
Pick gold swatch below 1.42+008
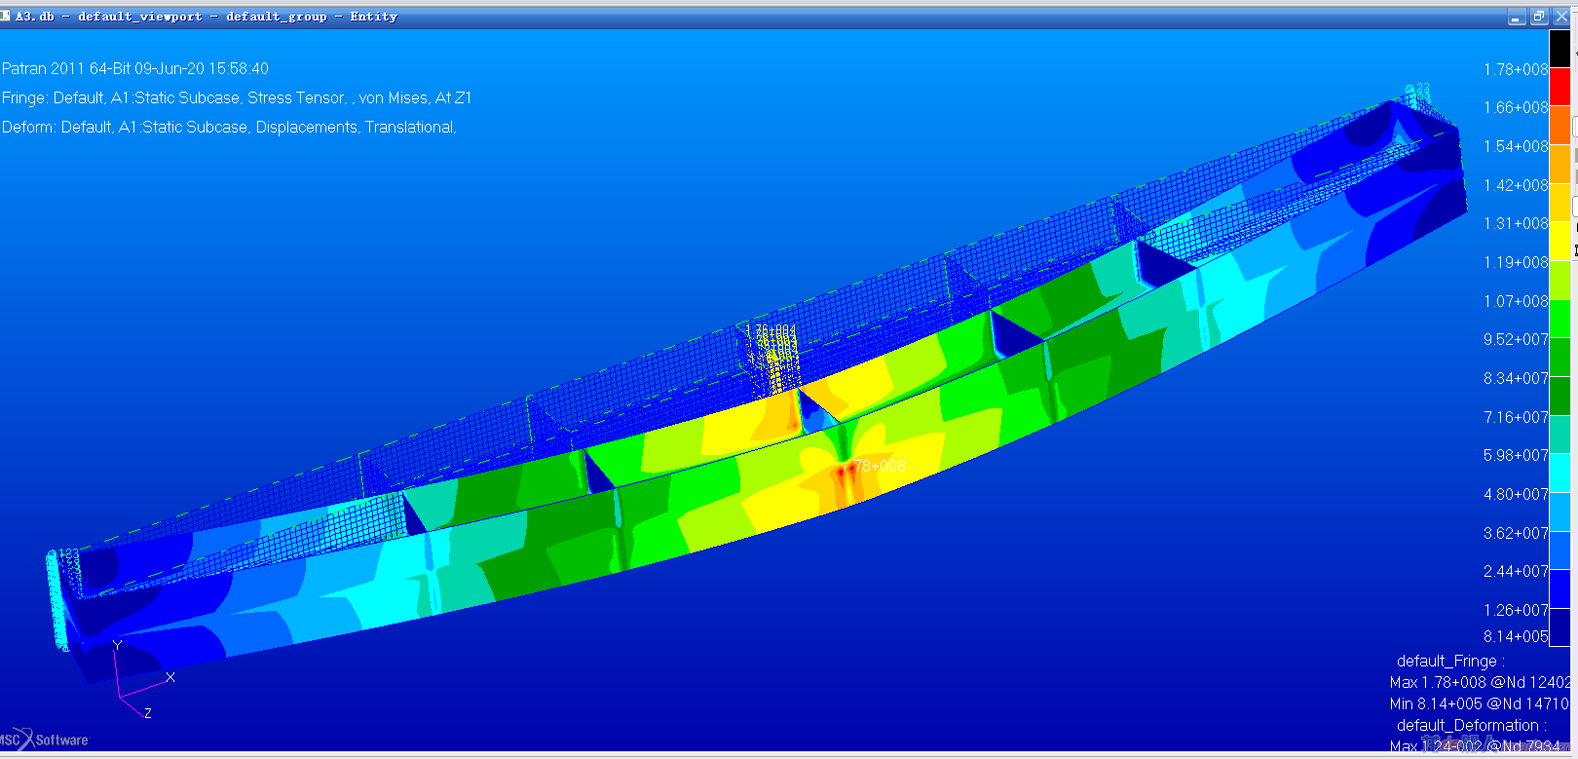[1559, 203]
